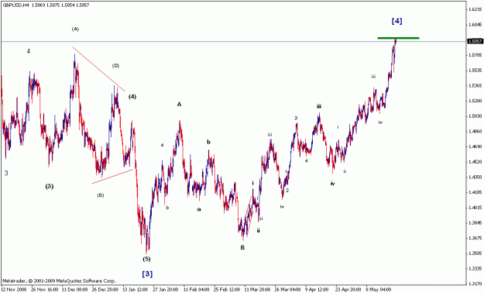The width and height of the screenshot is (484, 293).
Task: Select the capital B wave label
Action: tap(242, 247)
